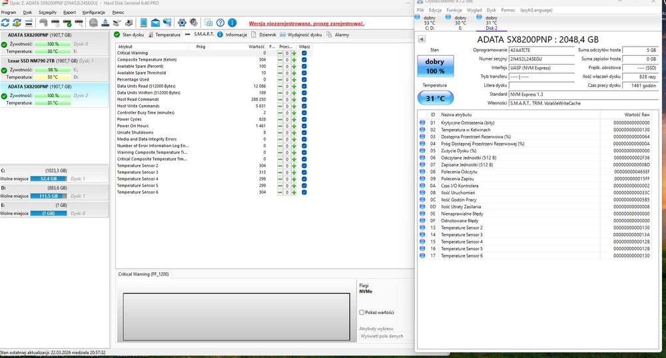The image size is (666, 358).
Task: Click the 31 °C temperature button in CrystalDiskInfo
Action: tap(436, 98)
